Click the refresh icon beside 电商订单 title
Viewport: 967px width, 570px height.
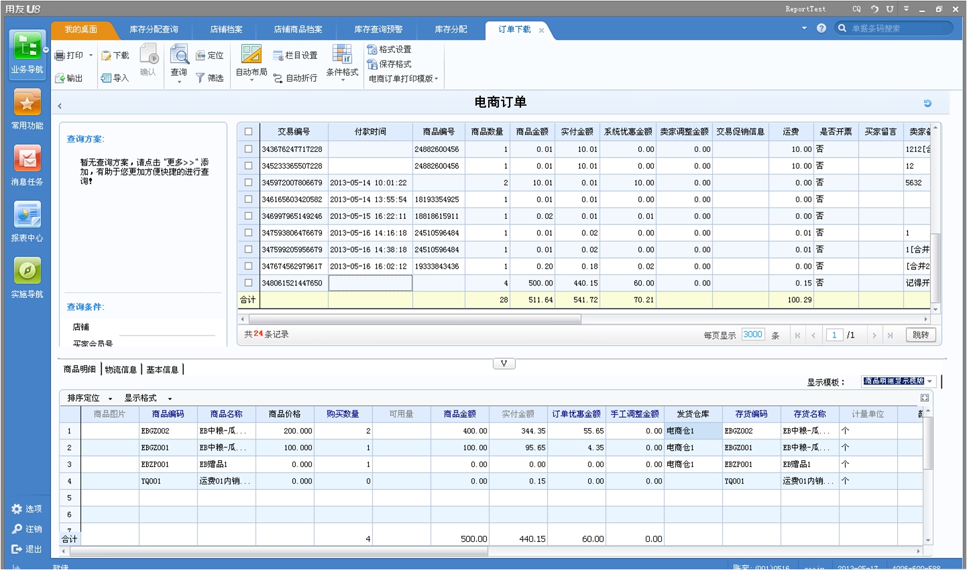[x=927, y=103]
